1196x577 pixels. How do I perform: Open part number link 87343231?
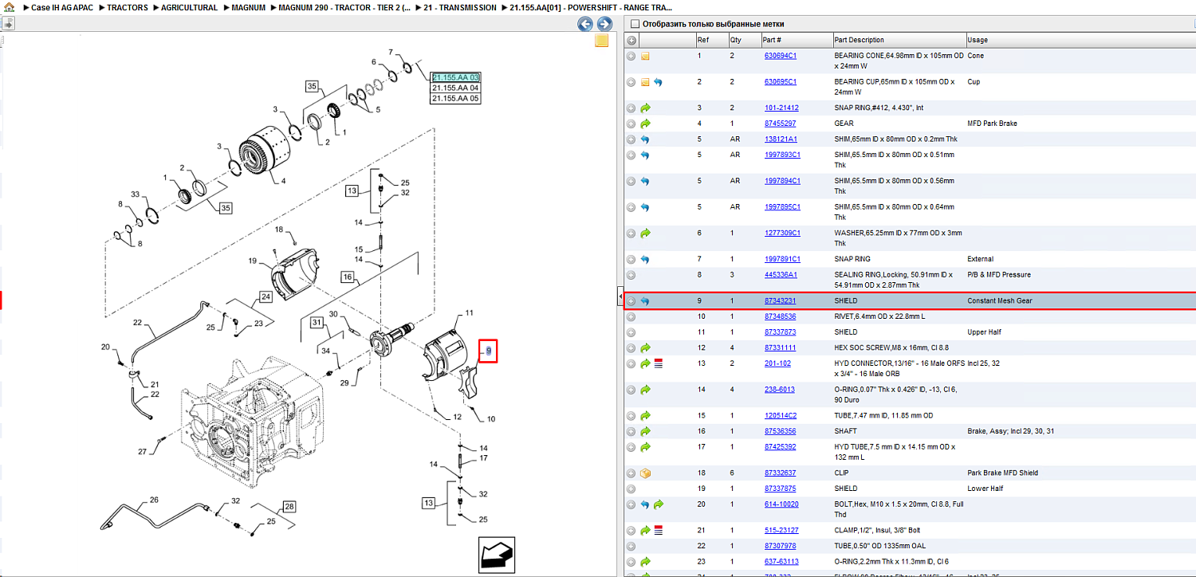click(780, 301)
